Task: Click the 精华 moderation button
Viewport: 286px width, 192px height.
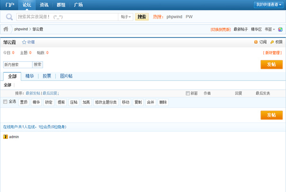Action: [x=36, y=102]
